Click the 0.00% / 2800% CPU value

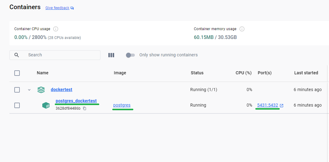pos(30,37)
